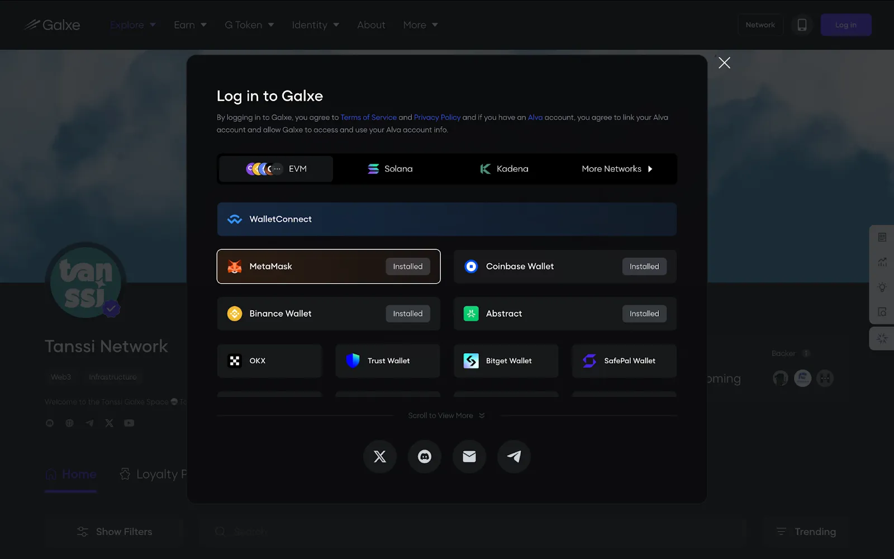
Task: Log in with the email envelope icon
Action: pos(469,457)
